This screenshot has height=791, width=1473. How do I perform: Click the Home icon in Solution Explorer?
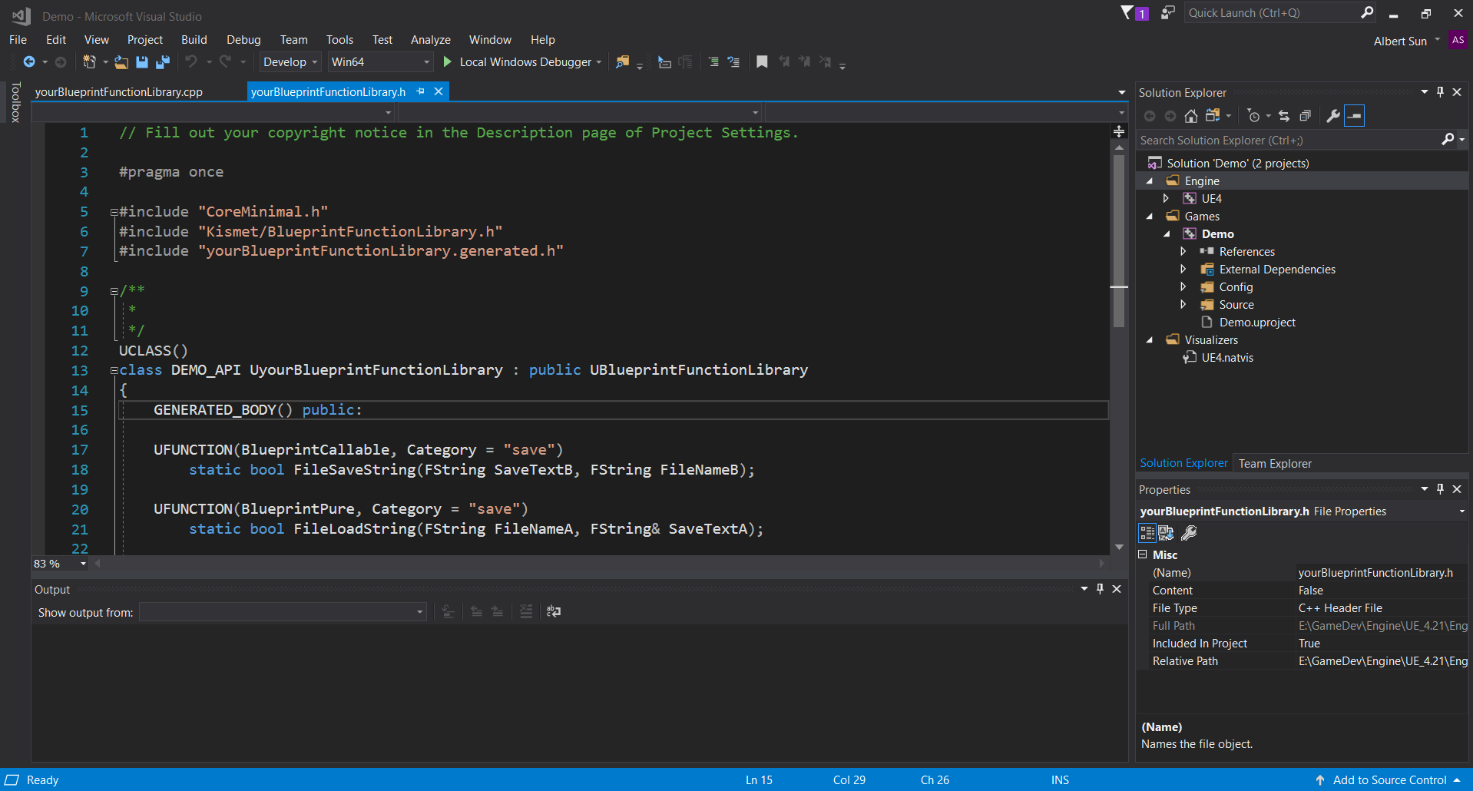1190,116
